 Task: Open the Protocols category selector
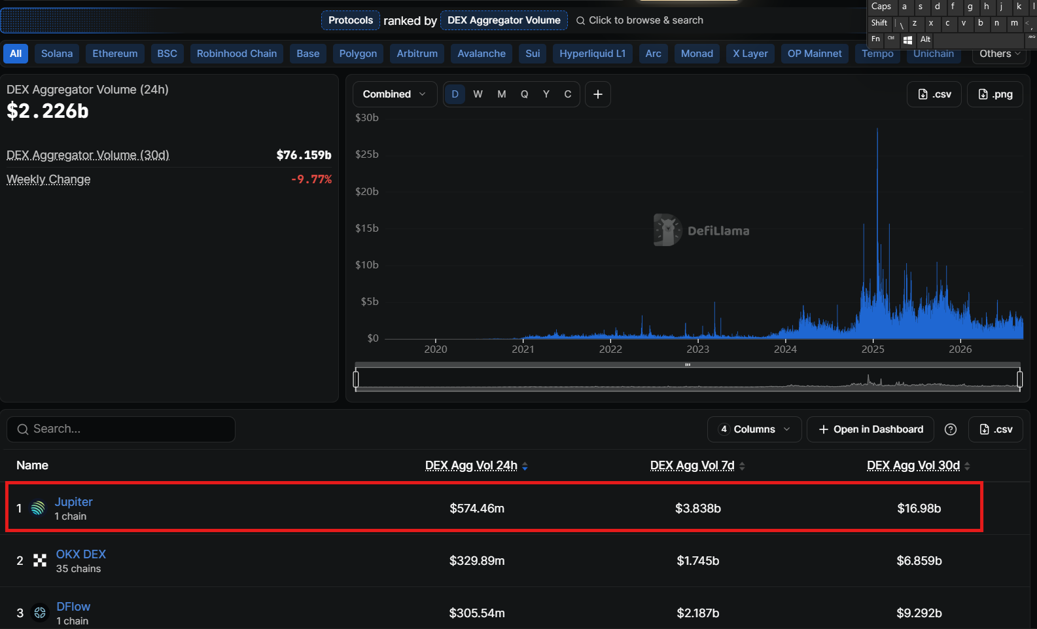click(x=351, y=20)
